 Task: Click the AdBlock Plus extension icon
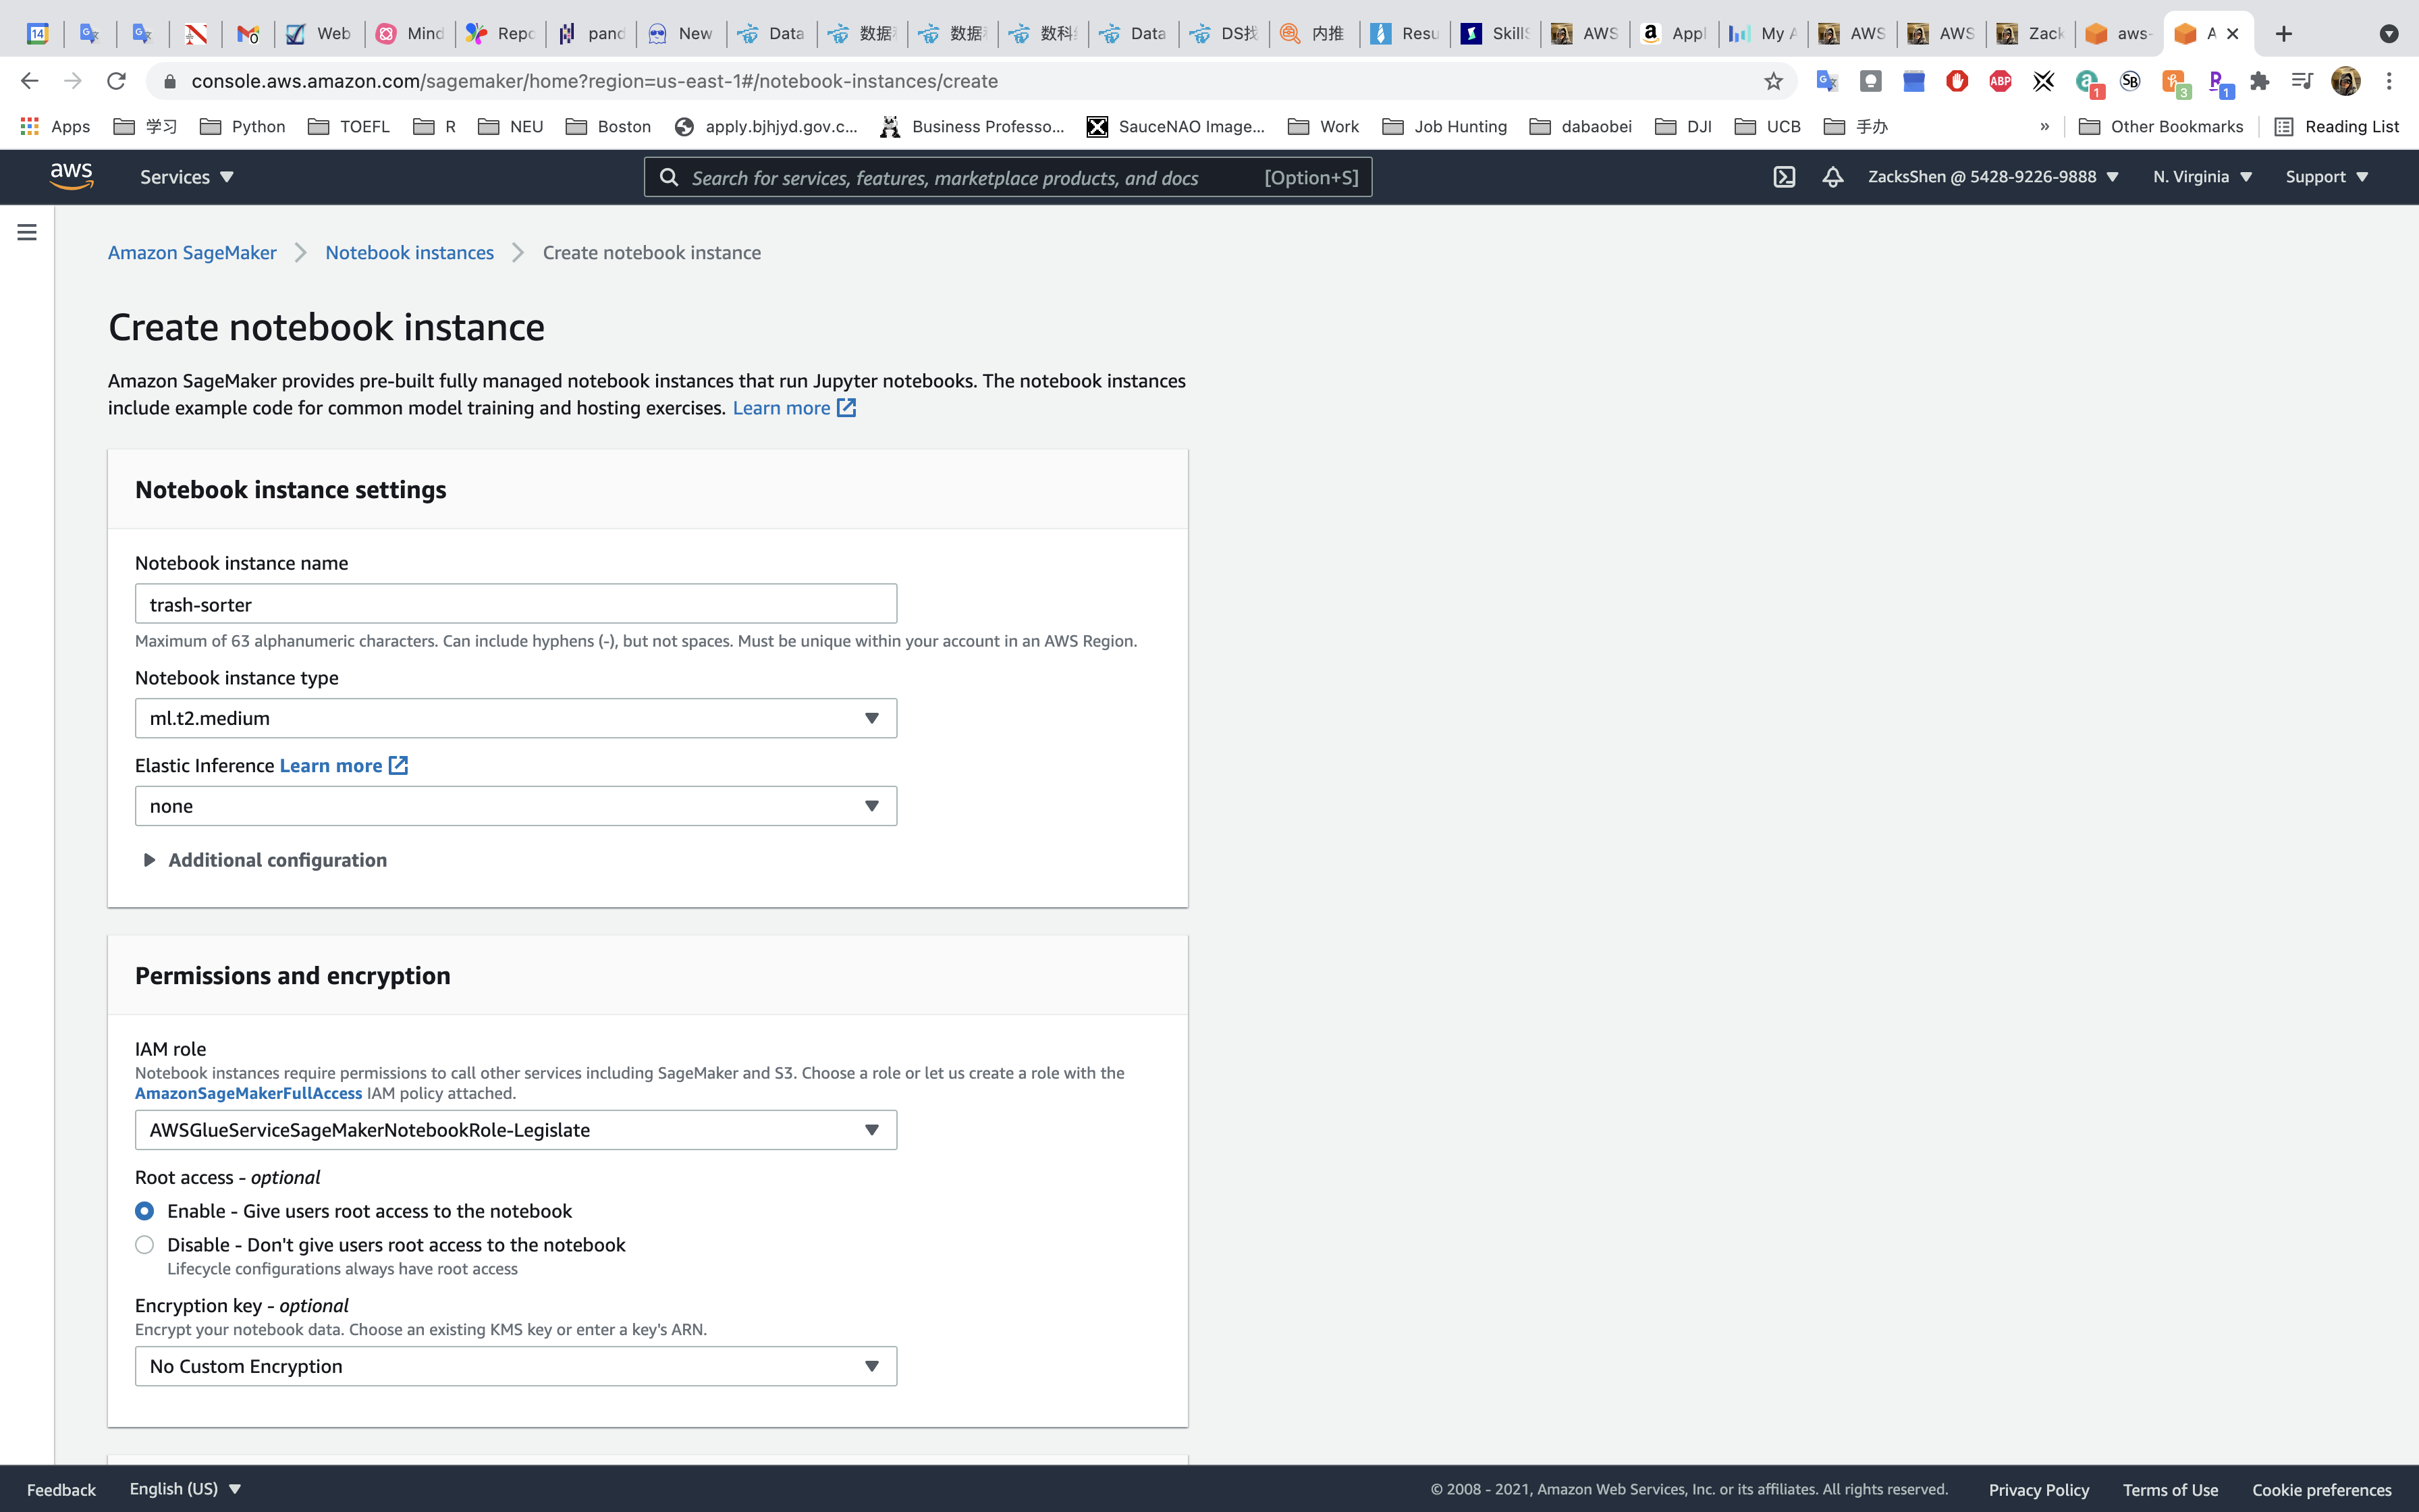click(2000, 81)
